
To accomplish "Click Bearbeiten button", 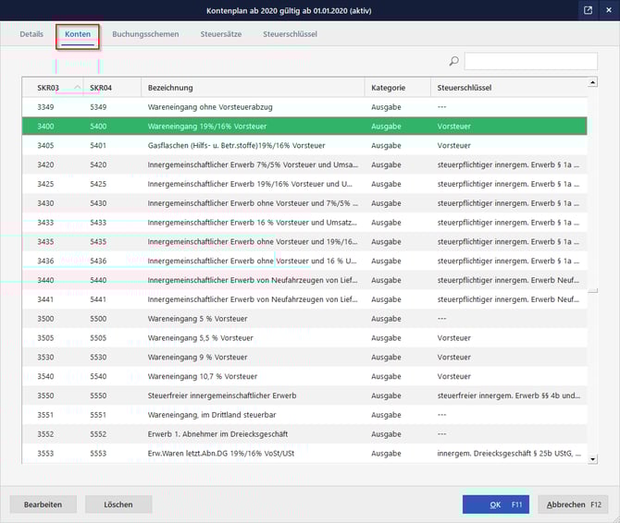I will click(43, 505).
